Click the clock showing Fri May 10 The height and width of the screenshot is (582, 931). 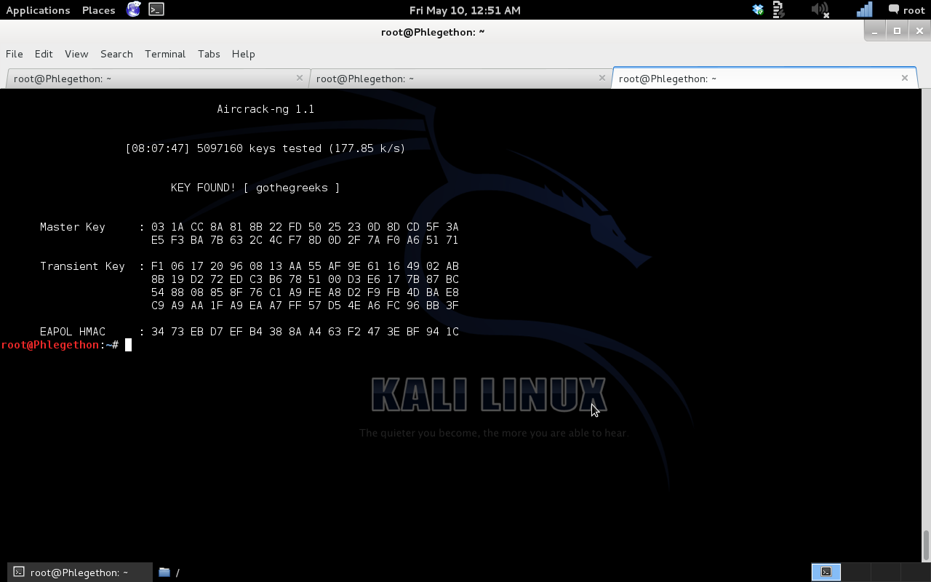coord(465,10)
